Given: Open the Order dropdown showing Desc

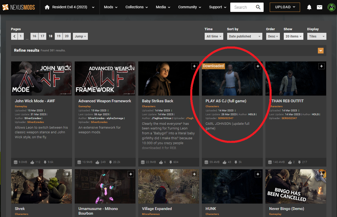Looking at the screenshot, I should click(x=273, y=36).
